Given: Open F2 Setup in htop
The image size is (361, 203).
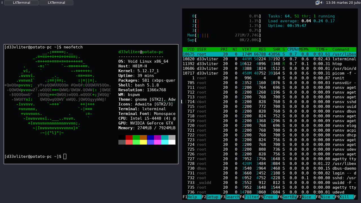Looking at the screenshot, I should point(211,197).
